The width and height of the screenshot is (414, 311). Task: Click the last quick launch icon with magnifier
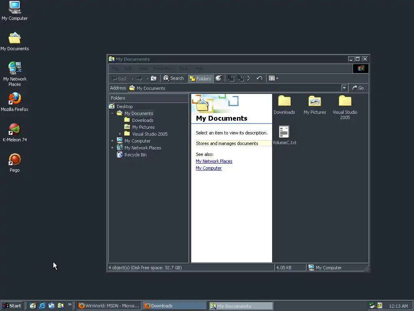pyautogui.click(x=61, y=306)
